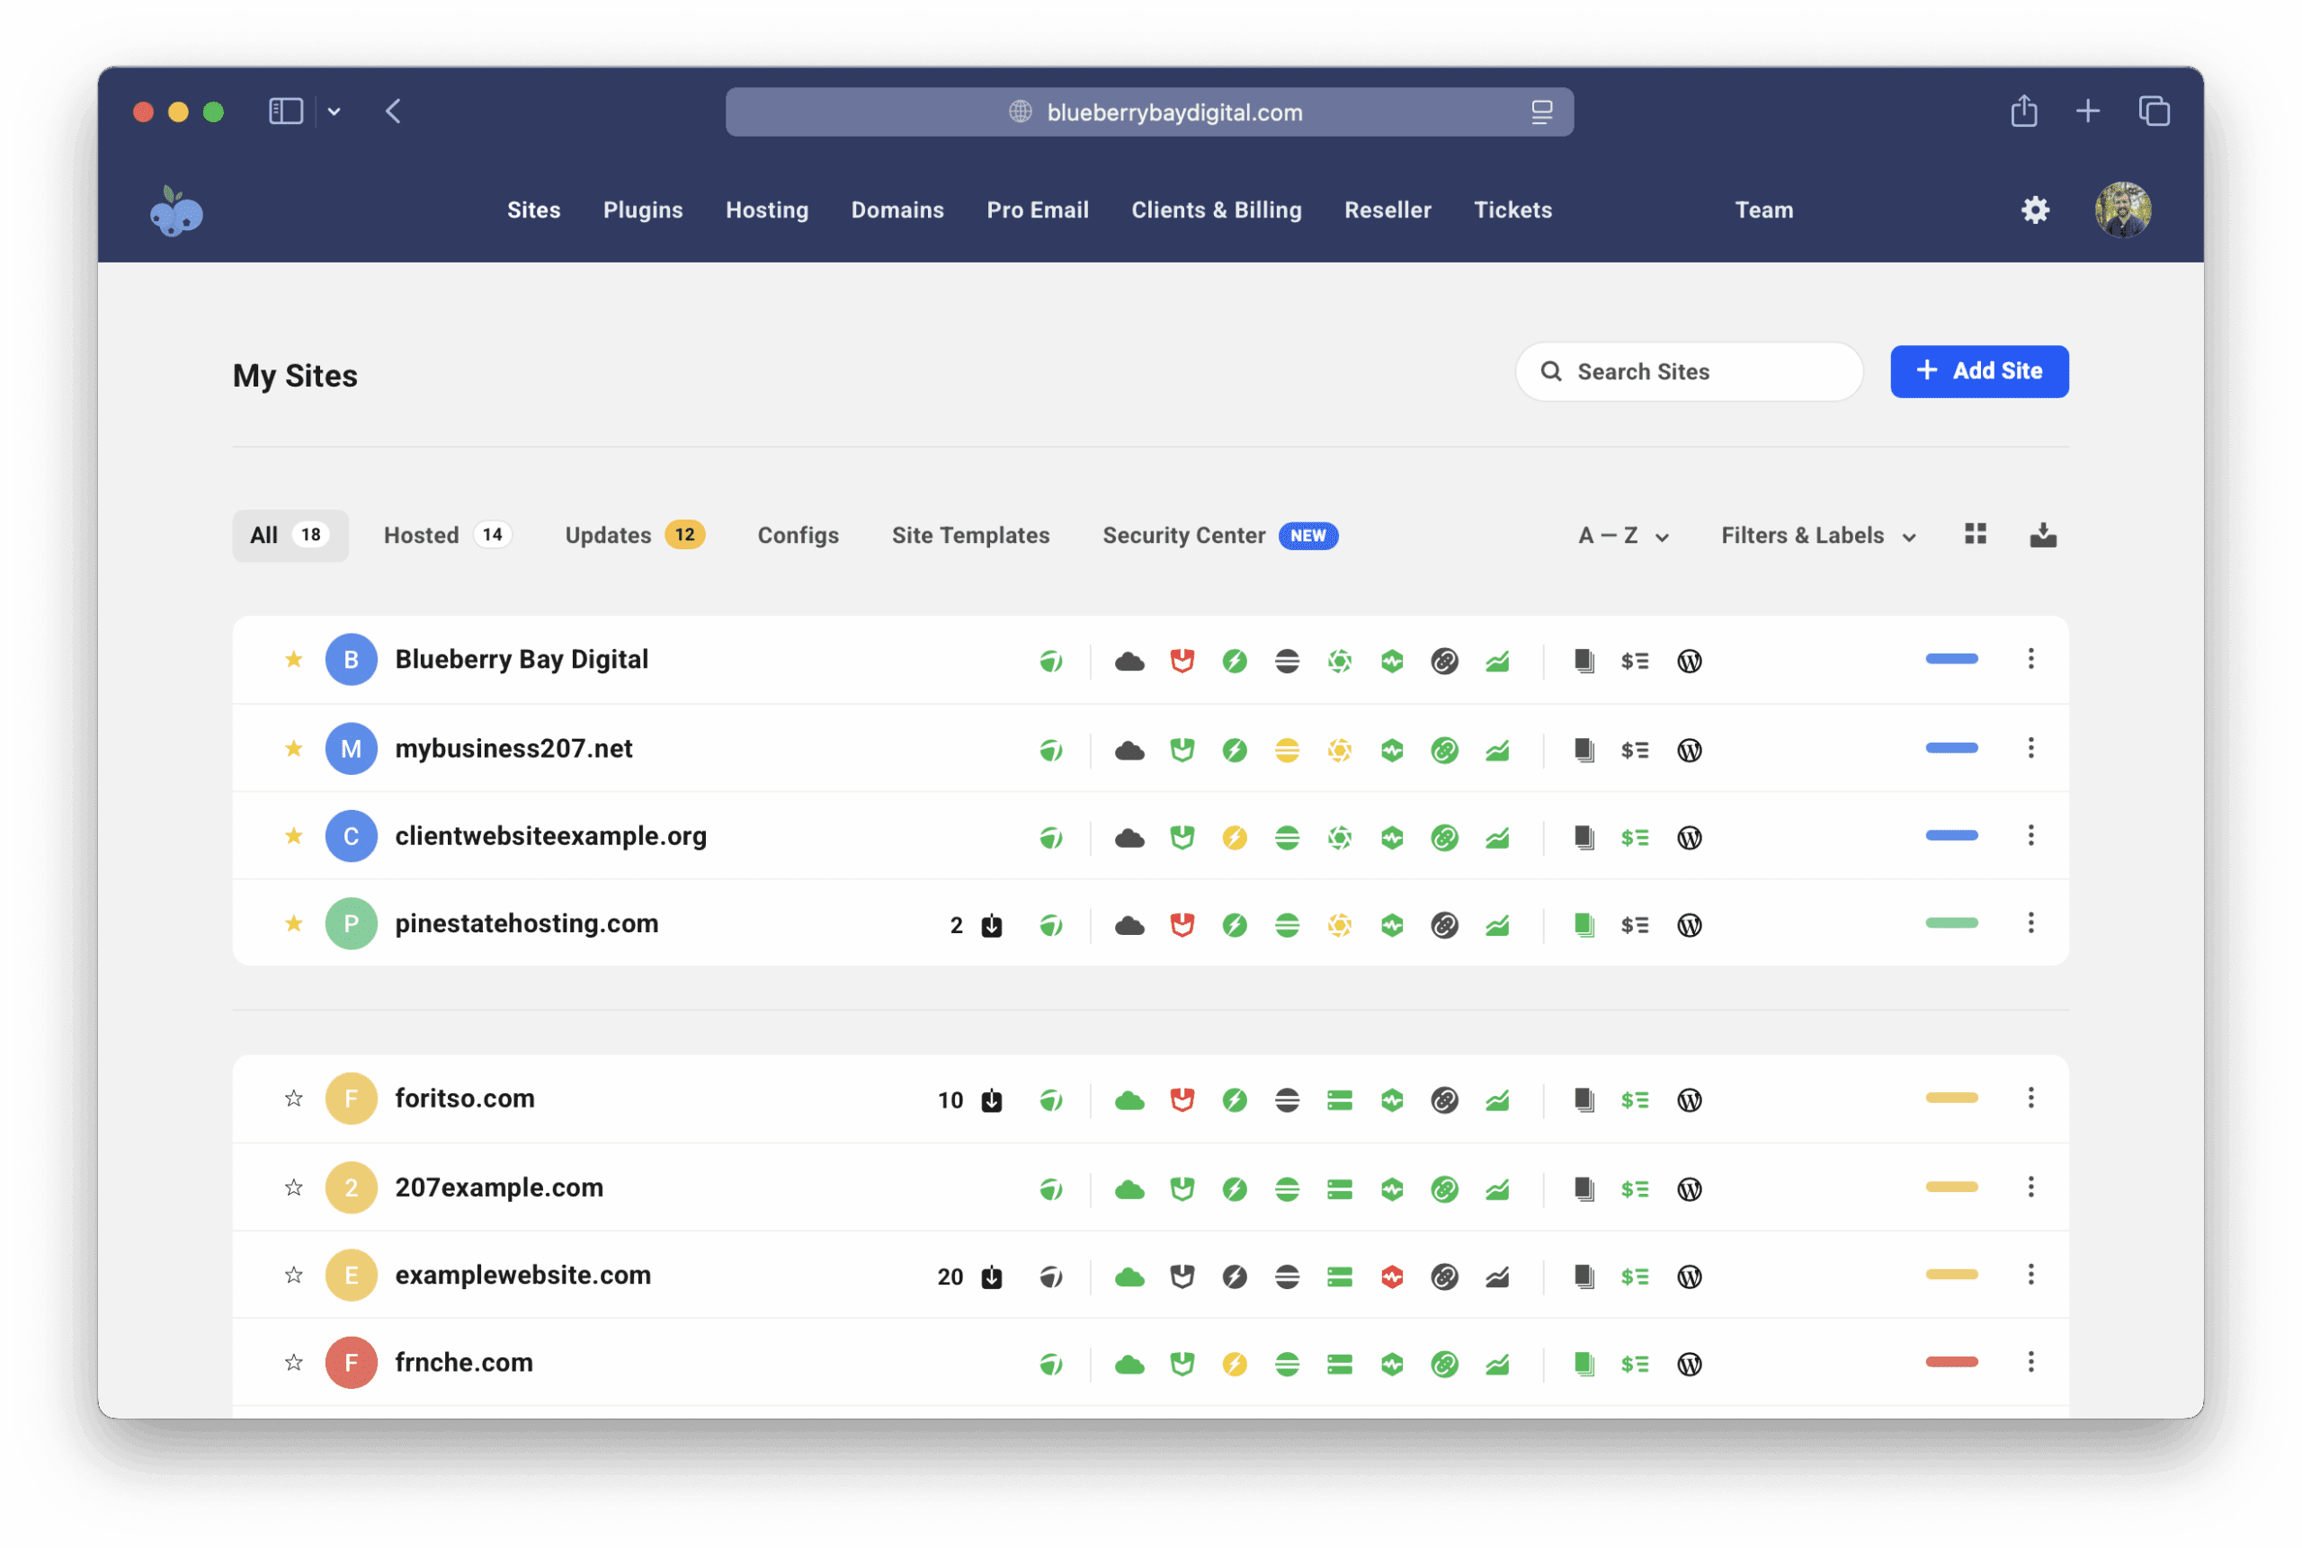Switch to the Updates 12 tab
The height and width of the screenshot is (1548, 2302).
tap(634, 535)
